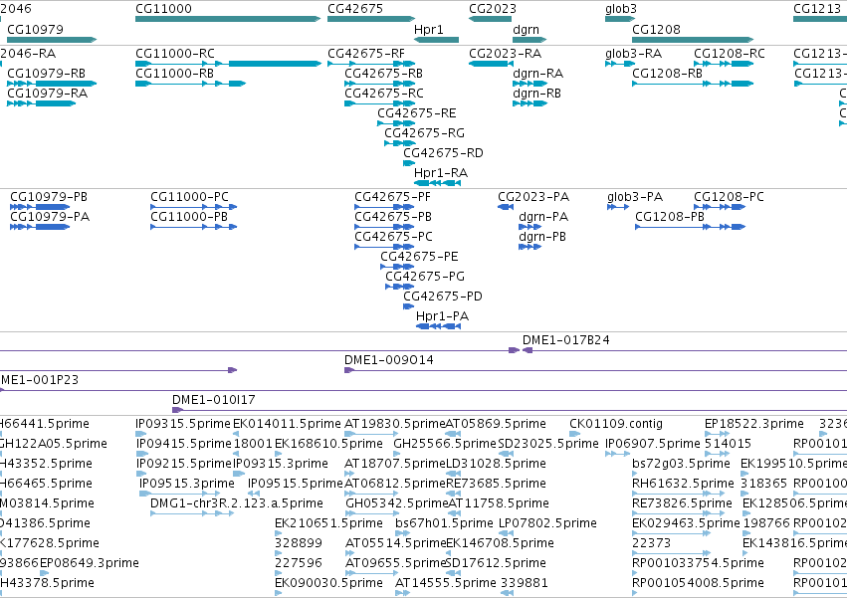Click the Hpr1-PA protein label
Viewport: 847px width, 598px height.
(442, 316)
